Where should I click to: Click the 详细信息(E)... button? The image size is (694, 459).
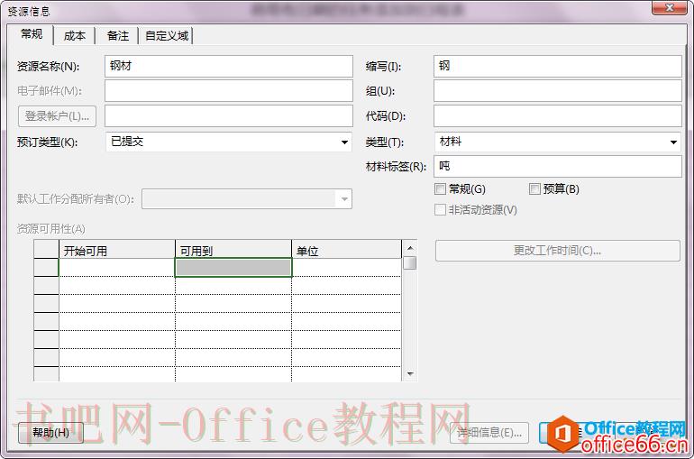[489, 433]
